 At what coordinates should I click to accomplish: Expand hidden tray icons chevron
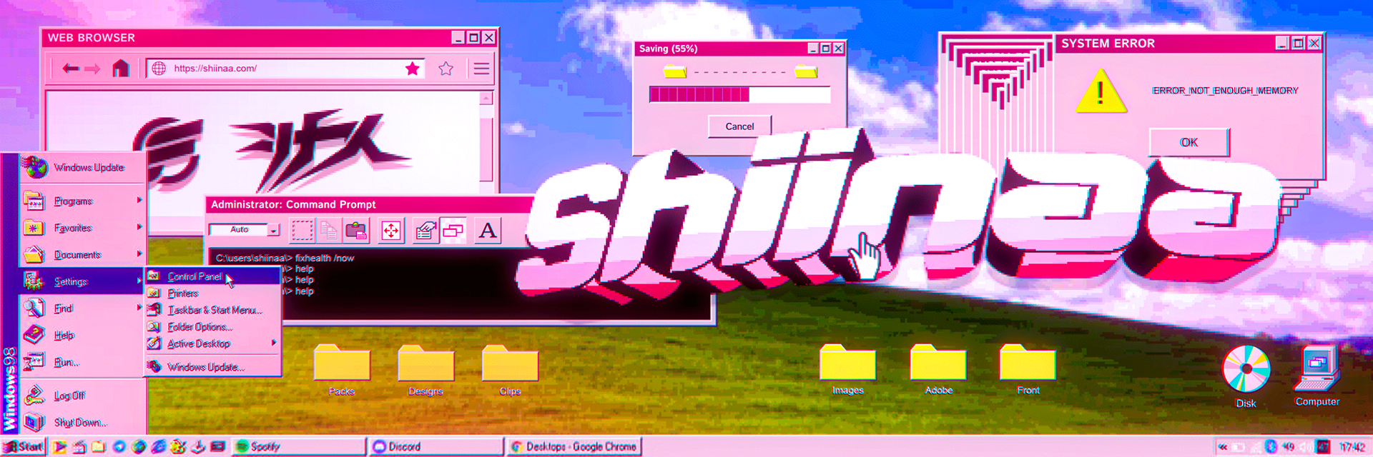tap(1223, 447)
